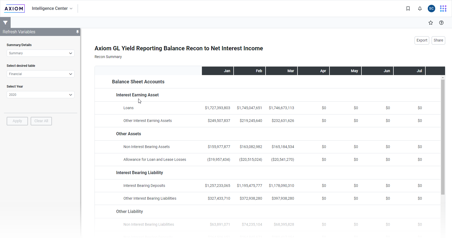The image size is (452, 238).
Task: Open Summary/Details dropdown
Action: click(40, 53)
